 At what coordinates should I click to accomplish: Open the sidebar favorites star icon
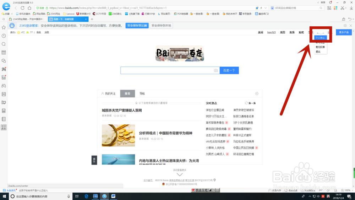pyautogui.click(x=4, y=27)
